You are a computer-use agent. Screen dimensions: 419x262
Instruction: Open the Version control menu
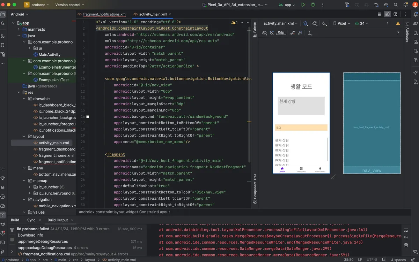tap(70, 5)
